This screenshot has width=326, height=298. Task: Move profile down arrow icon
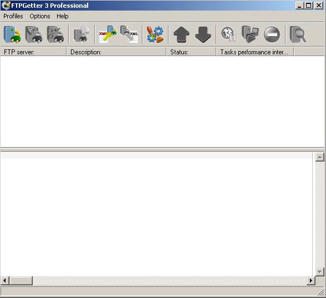coord(203,34)
